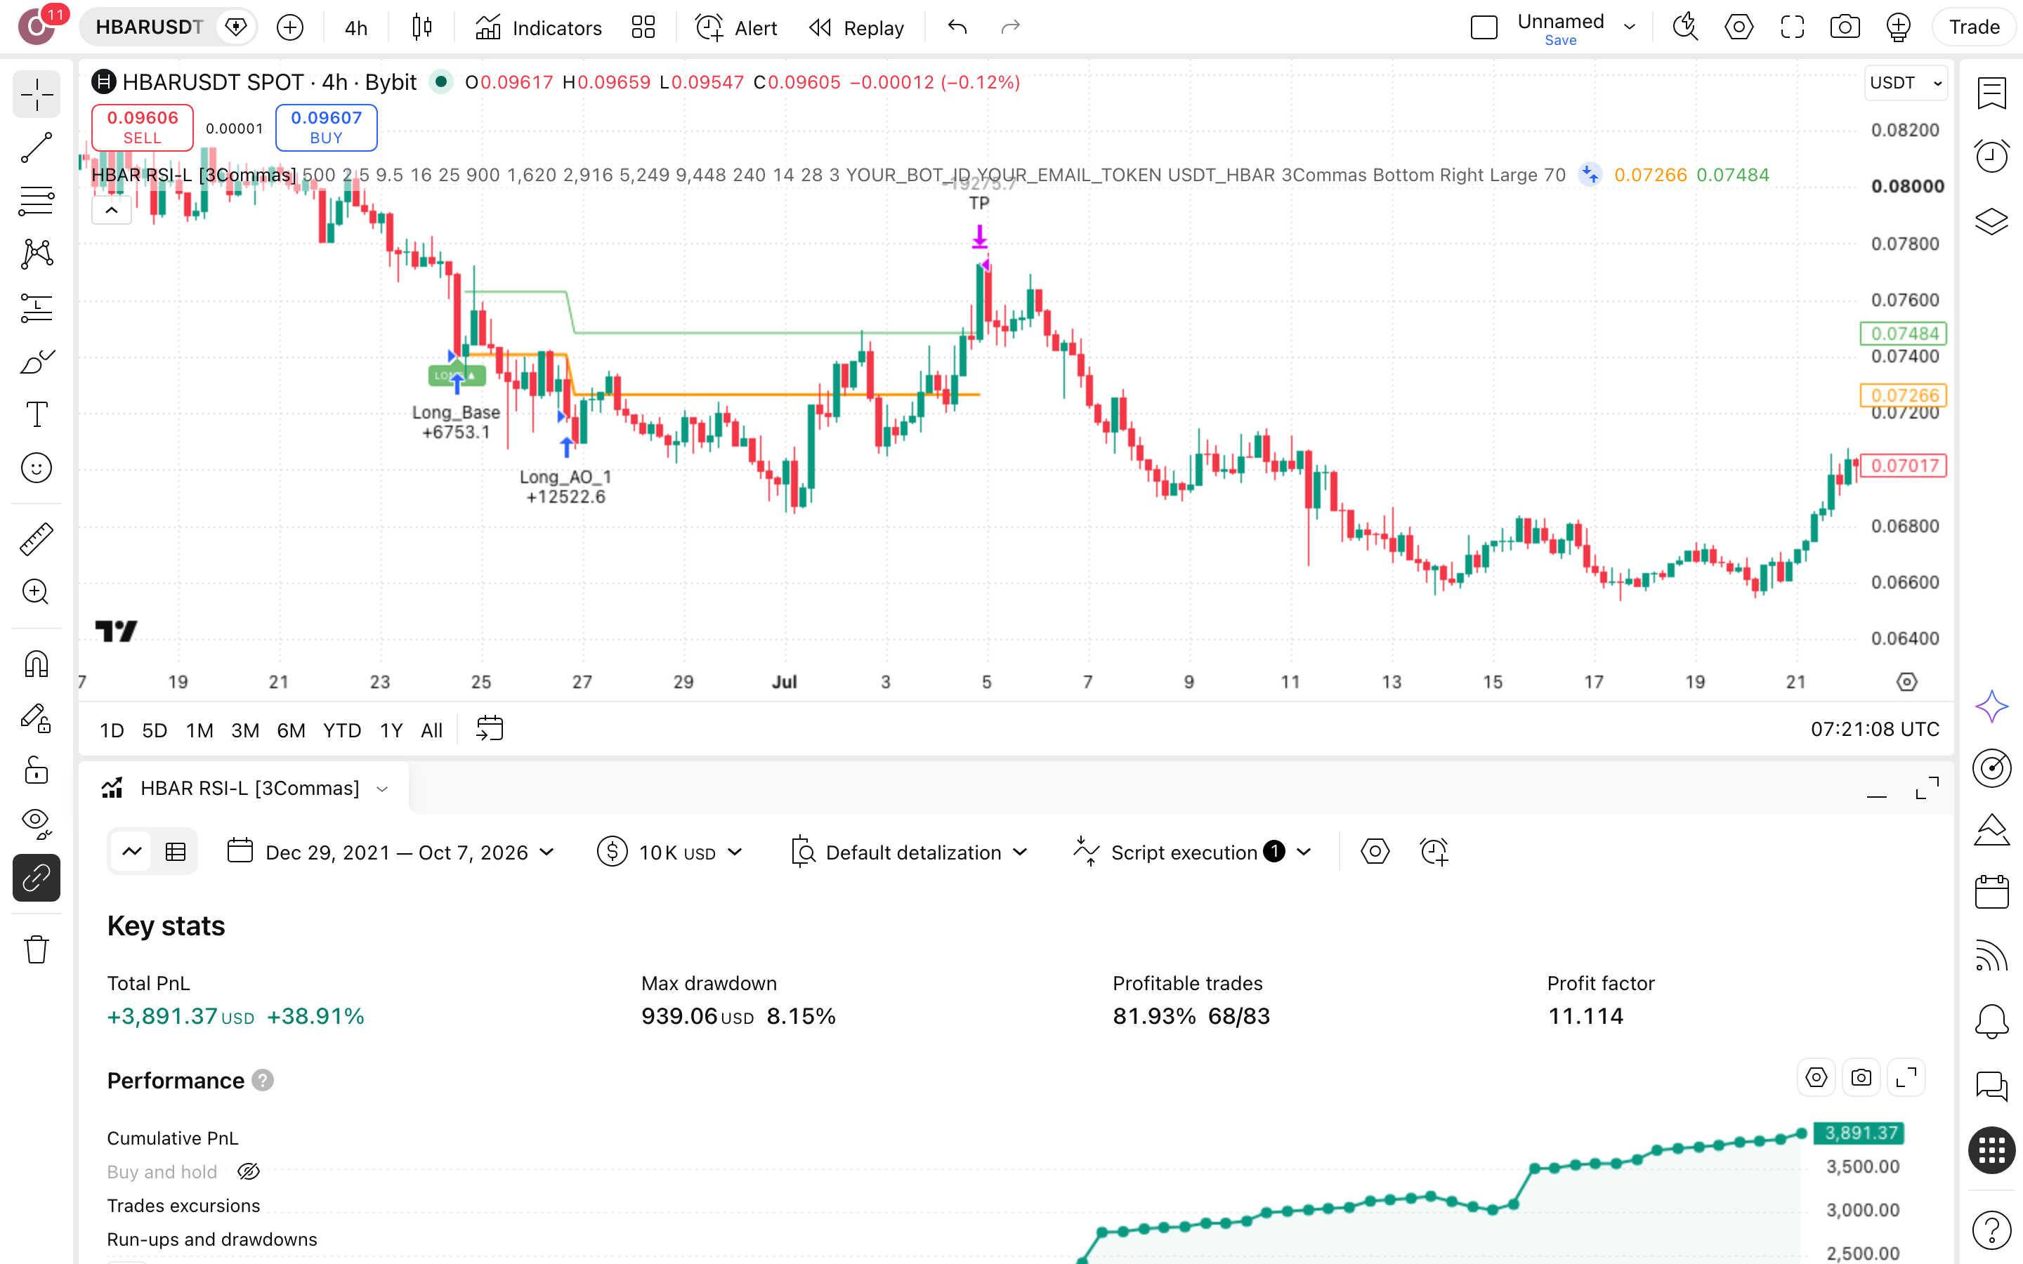Open the backtest date range dropdown
The height and width of the screenshot is (1264, 2023).
pos(391,852)
